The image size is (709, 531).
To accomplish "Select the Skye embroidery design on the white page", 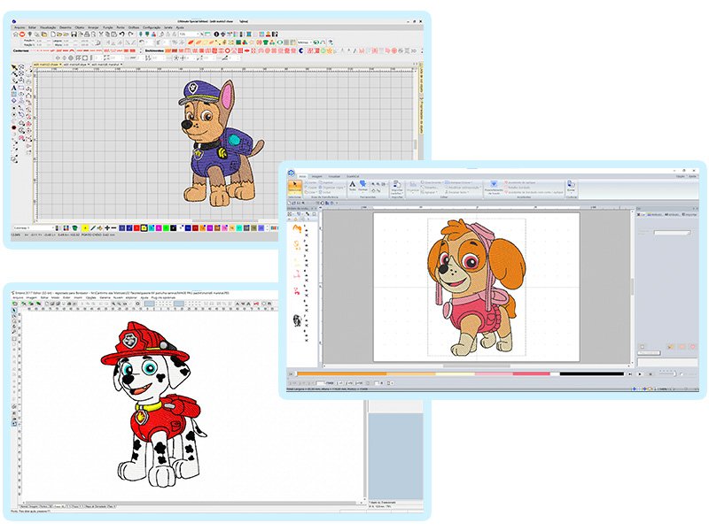I will click(x=477, y=287).
